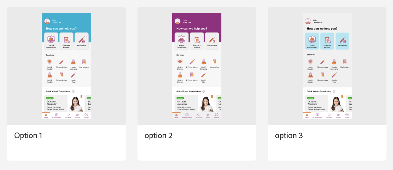Click Account tab in option 3 mockup
393x170 pixels.
coord(347,115)
